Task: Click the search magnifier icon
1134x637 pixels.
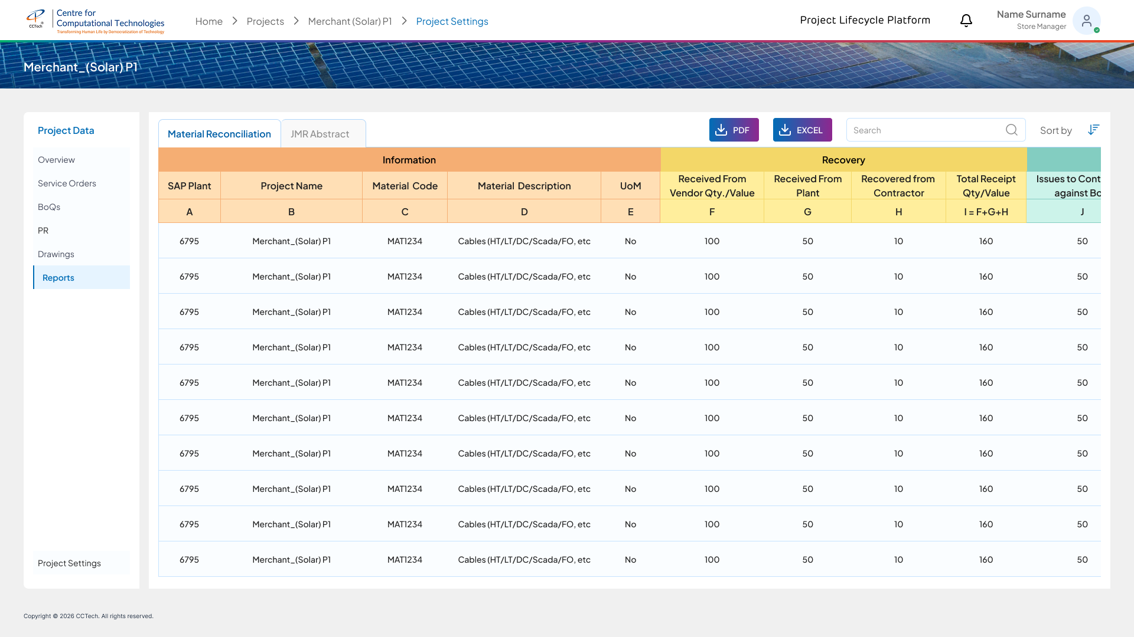Action: point(1011,130)
